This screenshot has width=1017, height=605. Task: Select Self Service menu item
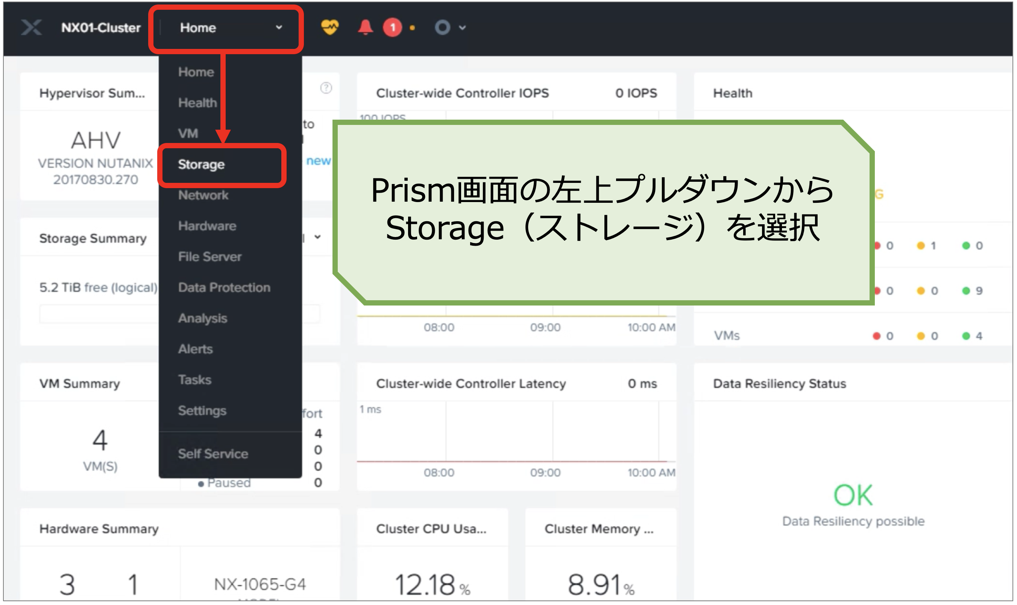[x=213, y=454]
